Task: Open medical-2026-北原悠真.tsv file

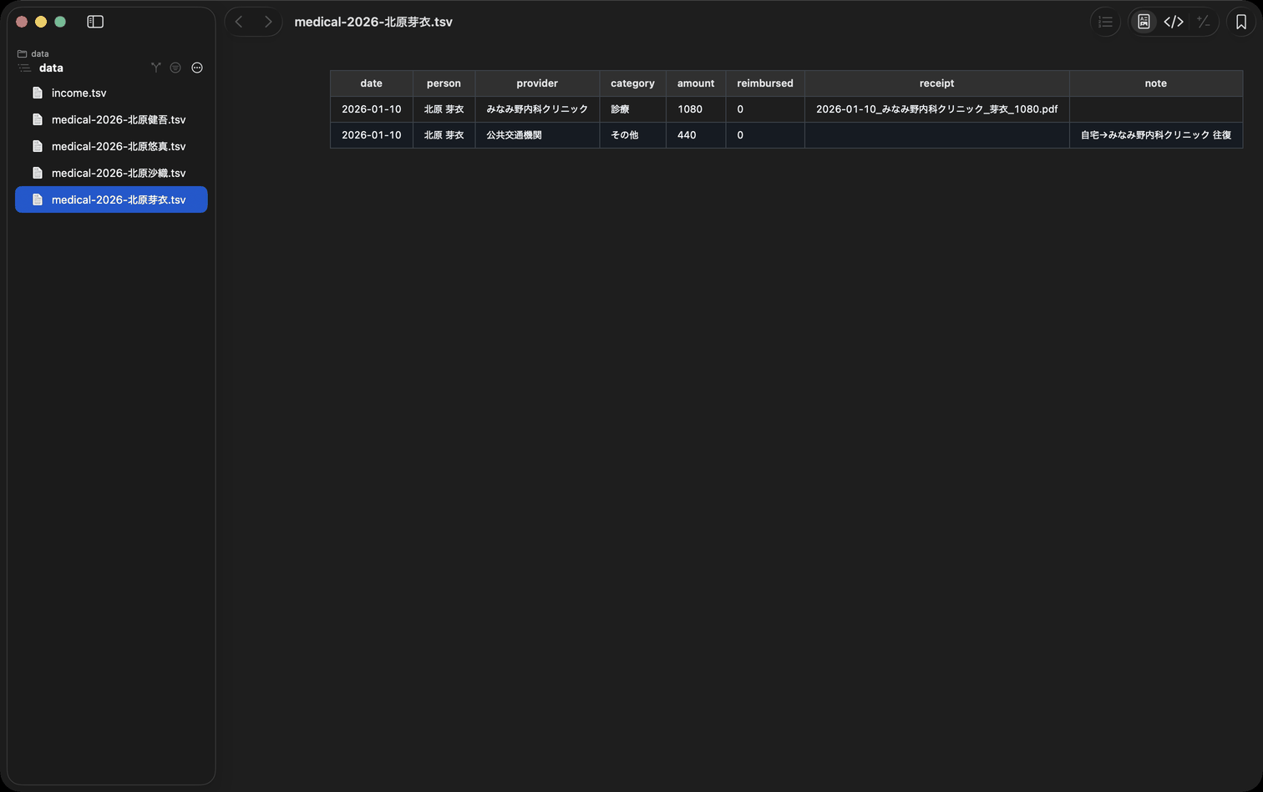Action: click(x=111, y=146)
